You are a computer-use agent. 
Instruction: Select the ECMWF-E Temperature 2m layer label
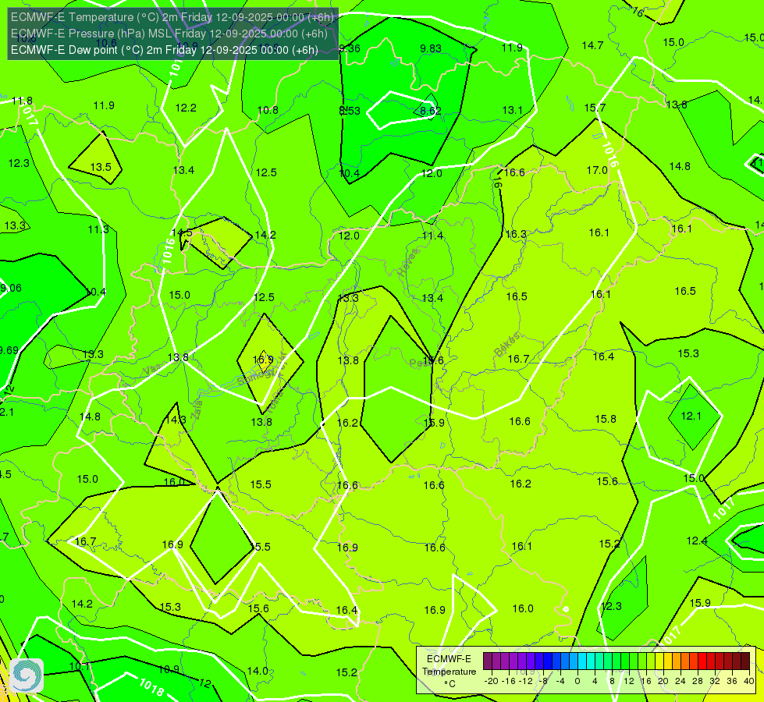[172, 17]
